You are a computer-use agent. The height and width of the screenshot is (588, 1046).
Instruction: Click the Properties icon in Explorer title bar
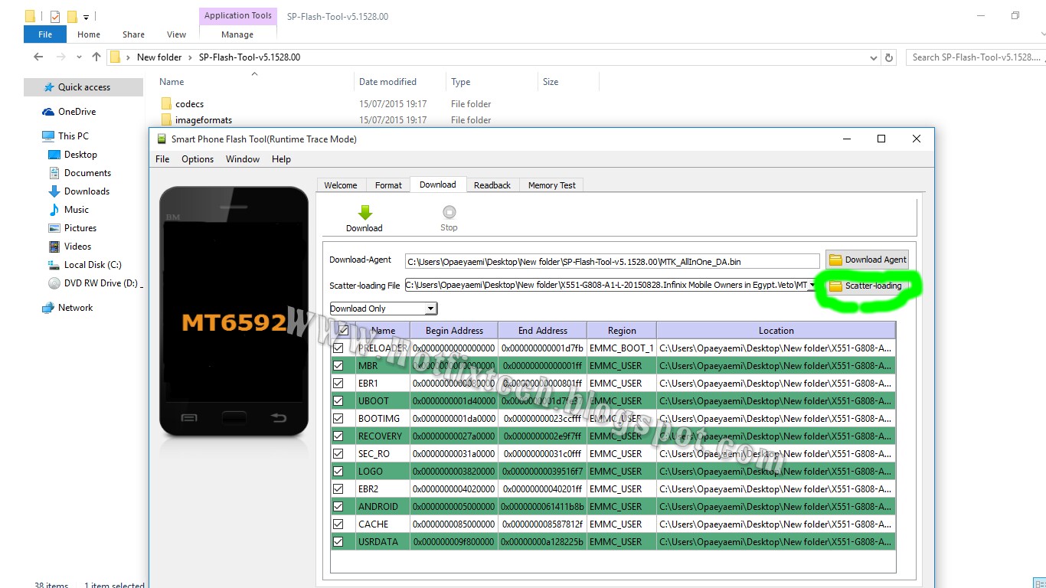click(54, 16)
